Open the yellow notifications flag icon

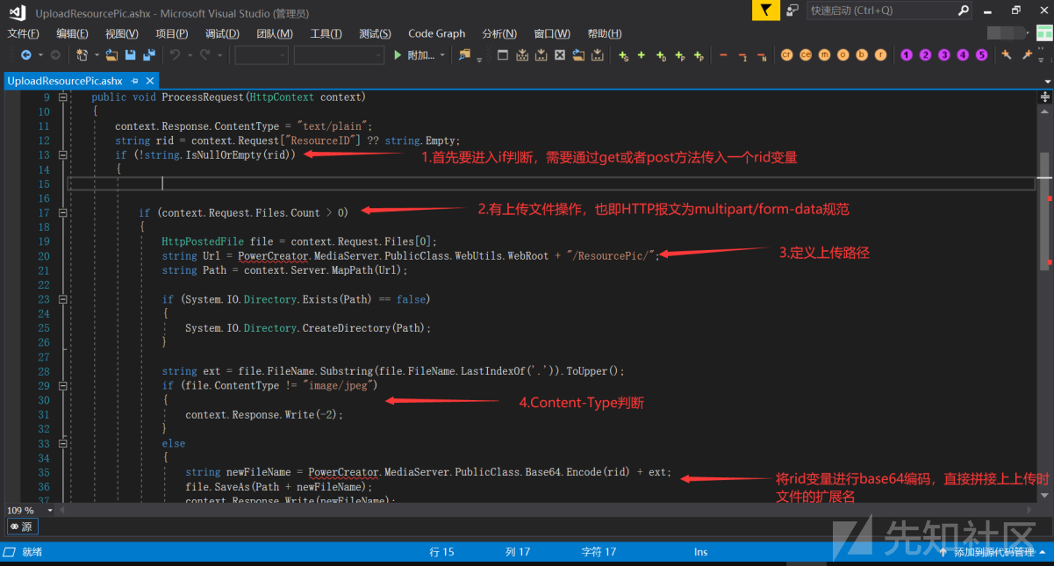click(766, 11)
